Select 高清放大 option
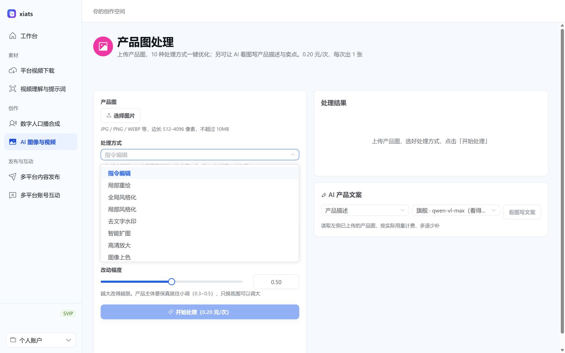This screenshot has height=353, width=565. pos(200,245)
